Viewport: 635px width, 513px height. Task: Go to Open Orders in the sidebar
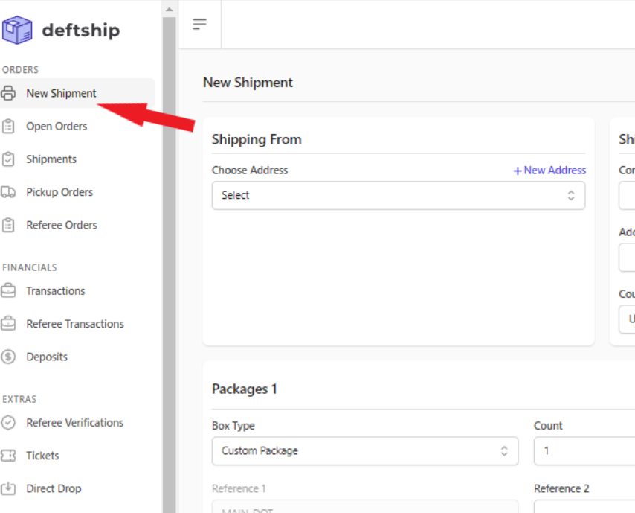(57, 126)
